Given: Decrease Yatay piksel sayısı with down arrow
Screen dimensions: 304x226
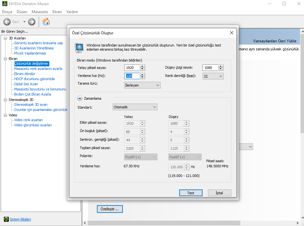Looking at the screenshot, I should coord(142,69).
